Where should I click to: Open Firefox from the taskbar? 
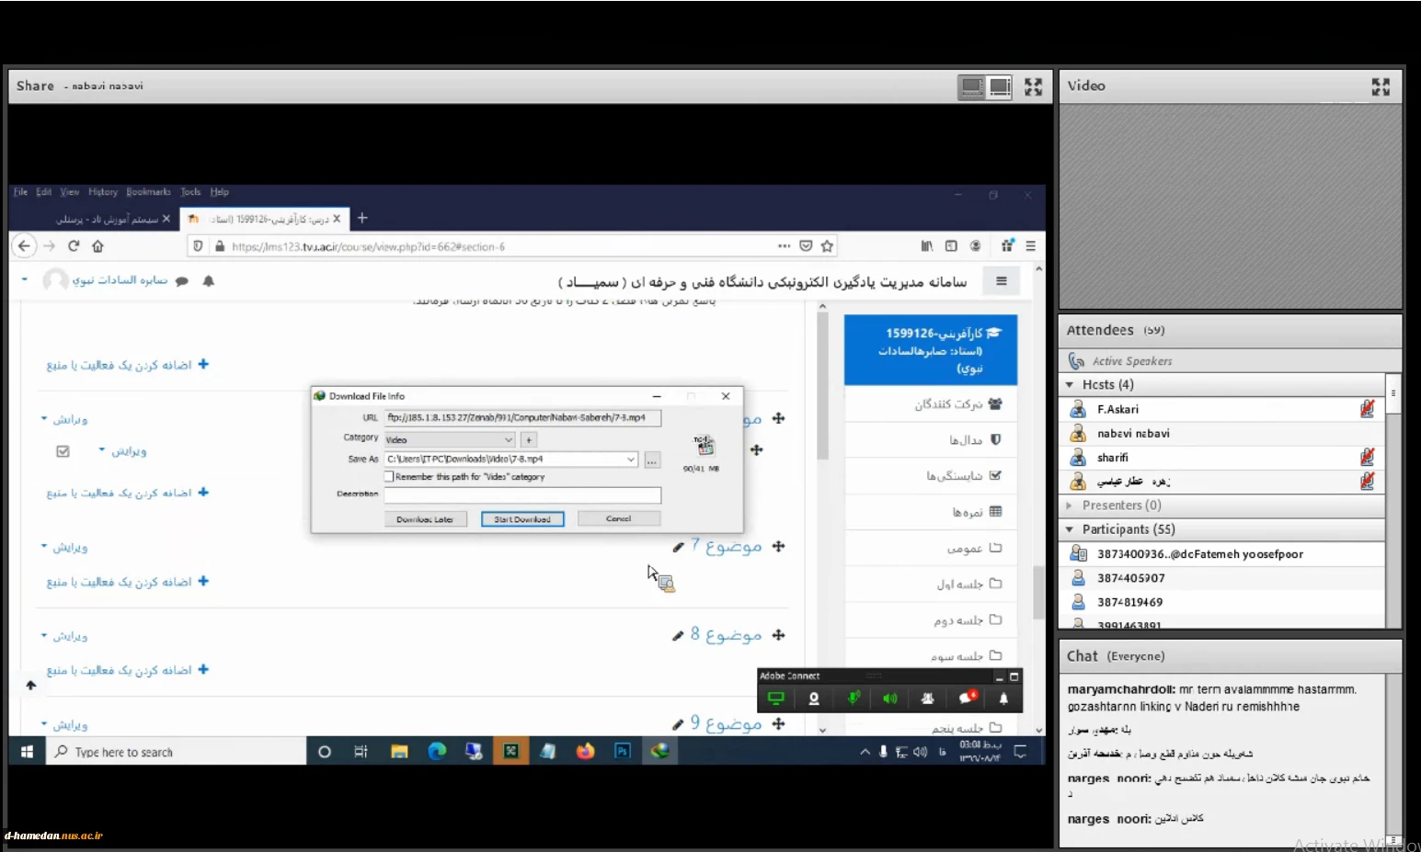click(x=585, y=751)
